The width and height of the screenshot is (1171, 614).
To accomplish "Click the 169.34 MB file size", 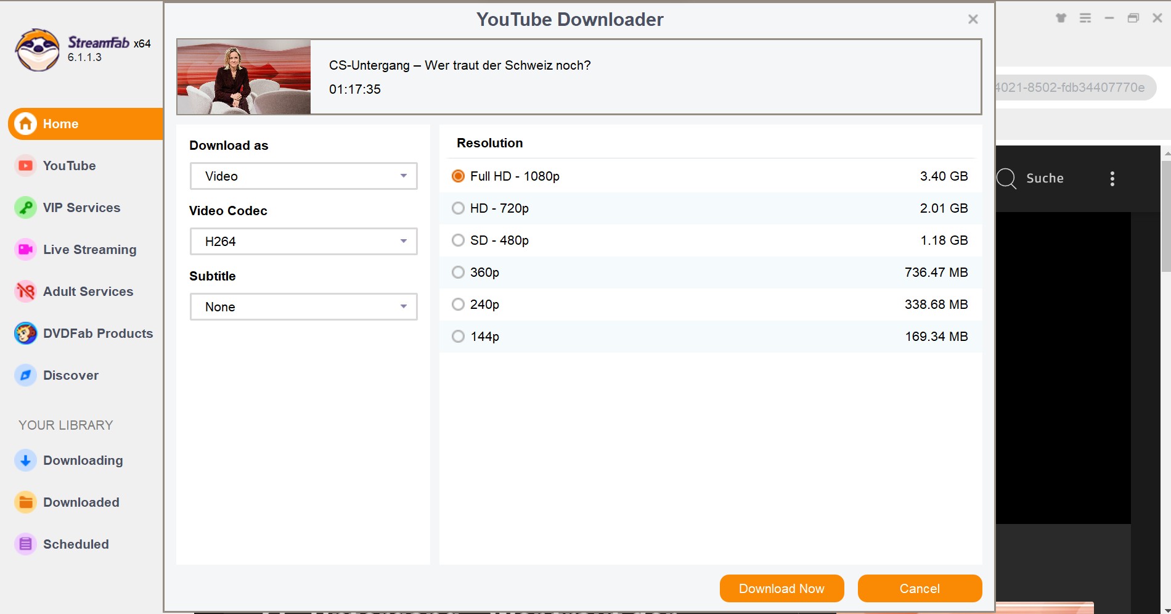I will pos(936,337).
